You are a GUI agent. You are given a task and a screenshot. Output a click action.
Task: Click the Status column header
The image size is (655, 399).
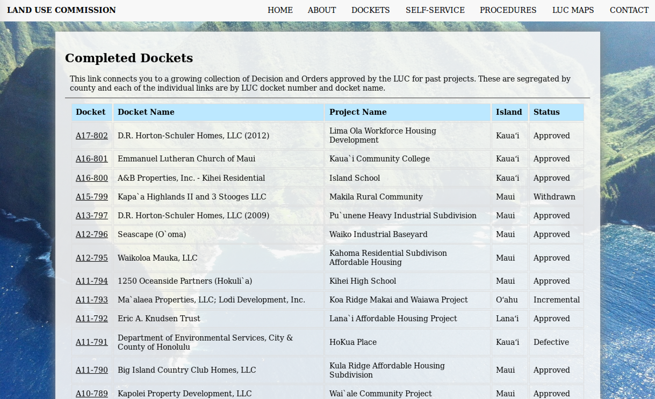pos(546,112)
